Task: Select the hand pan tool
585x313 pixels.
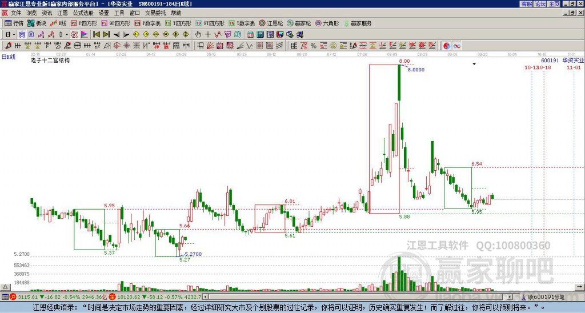Action: tap(198, 35)
